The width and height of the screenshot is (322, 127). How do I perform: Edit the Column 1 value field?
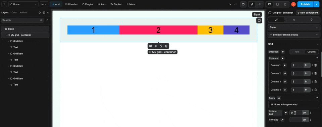click(x=297, y=65)
